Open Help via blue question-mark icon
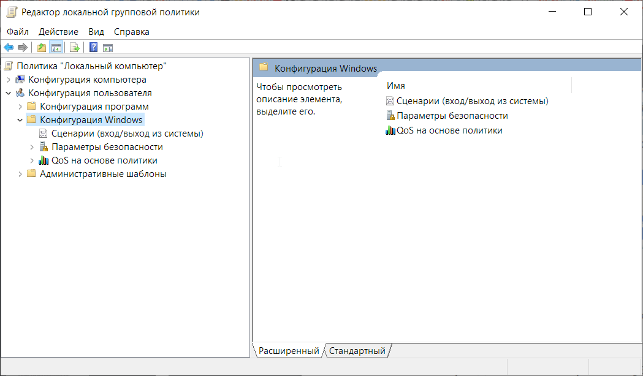The height and width of the screenshot is (376, 643). coord(94,48)
